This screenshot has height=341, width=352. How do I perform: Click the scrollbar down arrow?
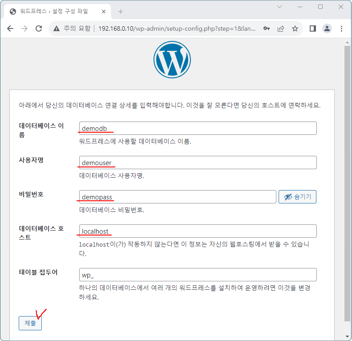click(x=347, y=337)
